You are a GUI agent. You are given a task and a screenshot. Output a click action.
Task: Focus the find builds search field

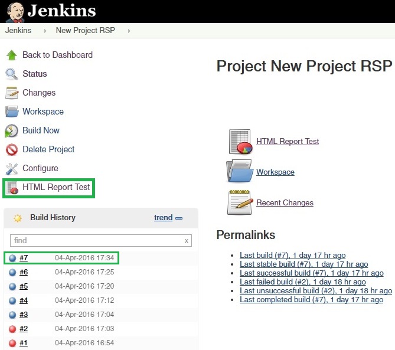pos(101,240)
